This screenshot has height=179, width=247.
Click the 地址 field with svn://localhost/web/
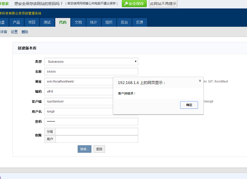point(79,81)
